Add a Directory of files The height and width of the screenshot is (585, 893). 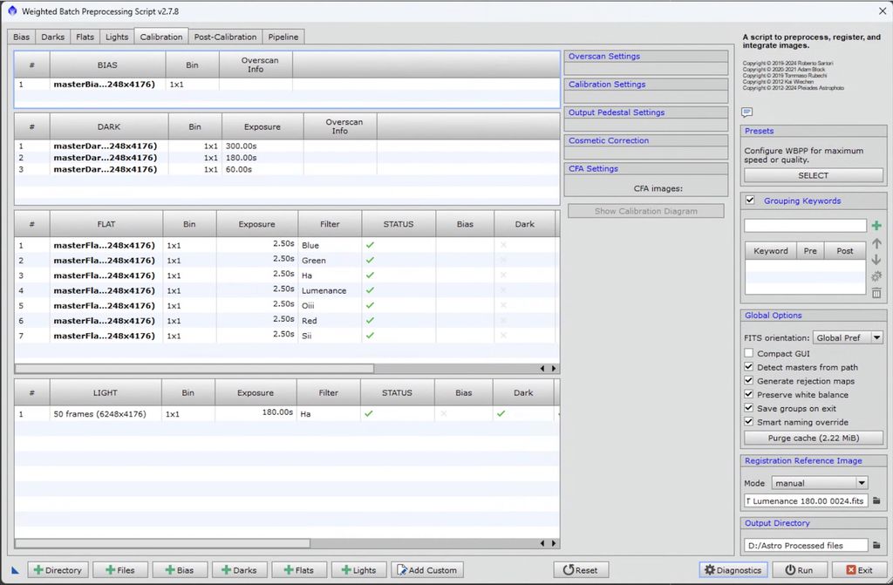58,570
